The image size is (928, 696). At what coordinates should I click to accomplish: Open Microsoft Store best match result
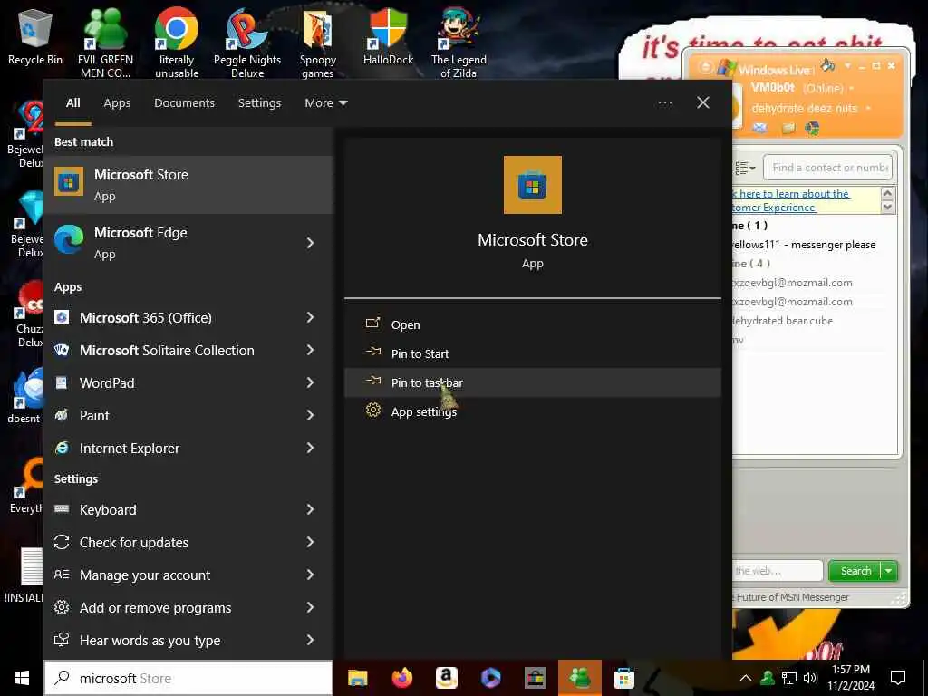(x=189, y=185)
